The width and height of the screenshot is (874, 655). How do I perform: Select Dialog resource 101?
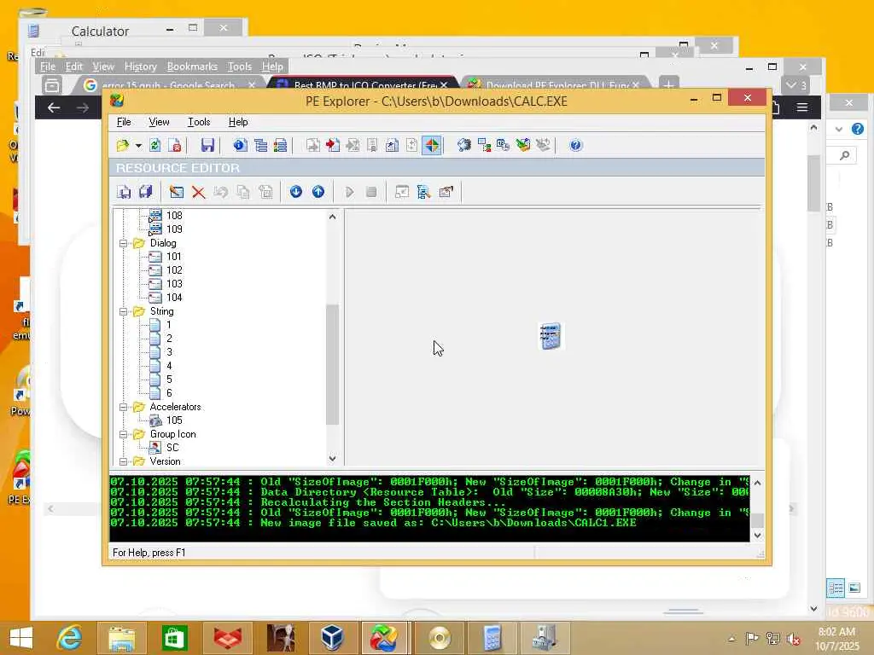tap(174, 257)
